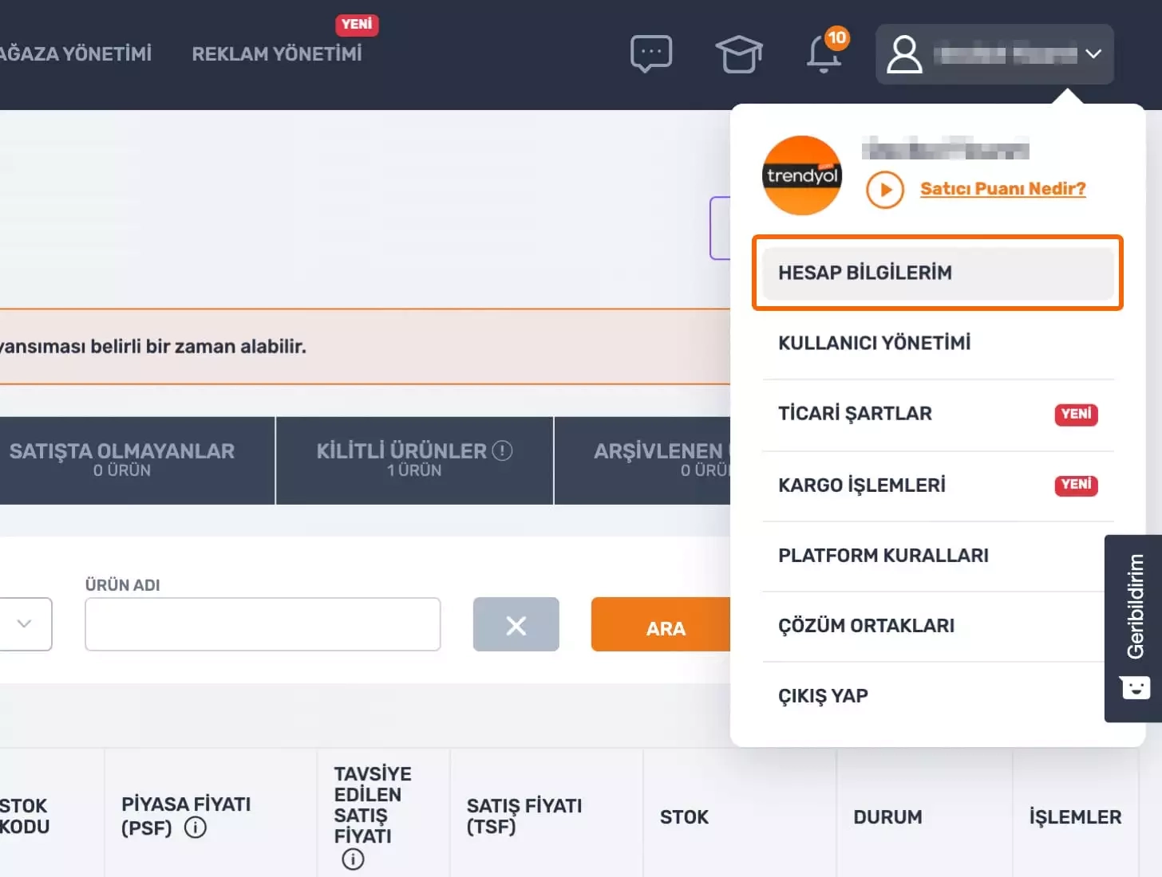Viewport: 1162px width, 877px height.
Task: Open the chat messages icon
Action: coord(650,54)
